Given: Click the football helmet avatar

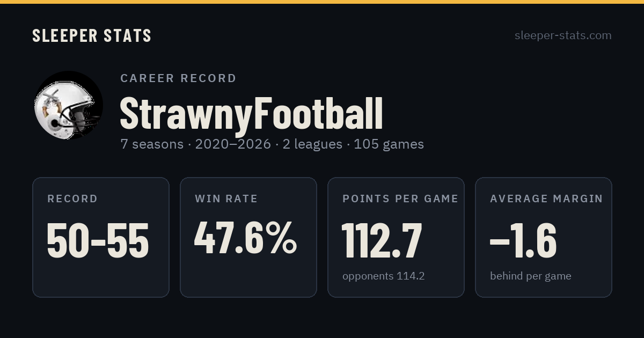Looking at the screenshot, I should click(x=68, y=105).
